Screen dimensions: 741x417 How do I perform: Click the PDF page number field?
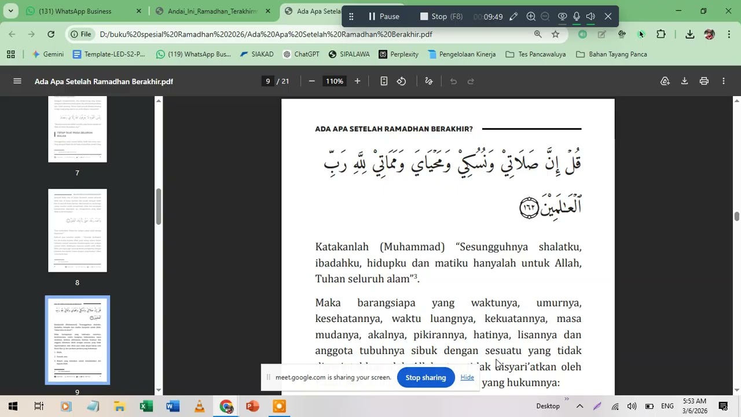(267, 81)
